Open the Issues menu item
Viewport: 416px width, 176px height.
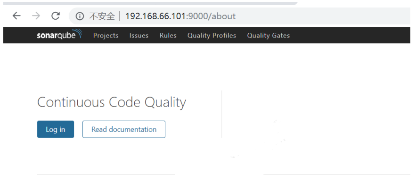coord(139,35)
